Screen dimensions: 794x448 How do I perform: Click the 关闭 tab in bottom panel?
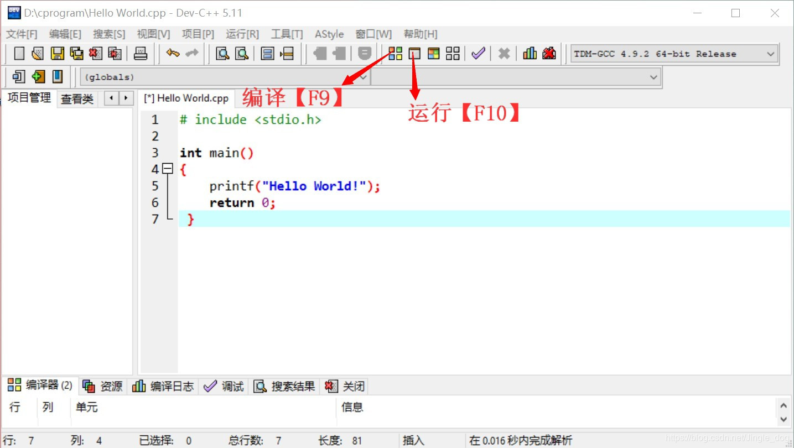coord(345,386)
